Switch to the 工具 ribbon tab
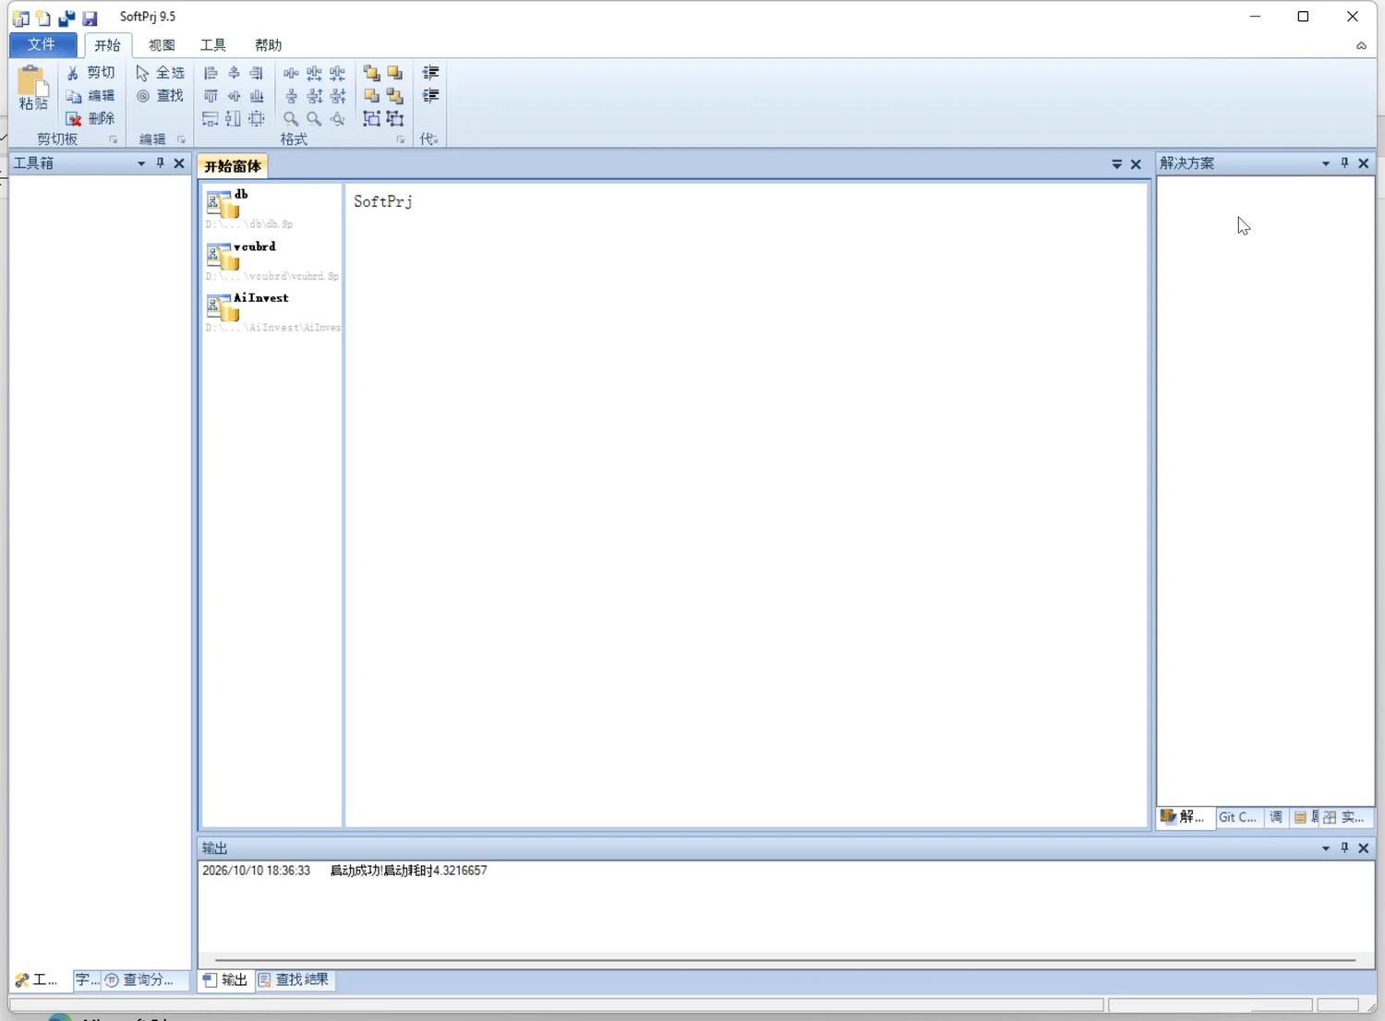The height and width of the screenshot is (1021, 1385). click(213, 45)
